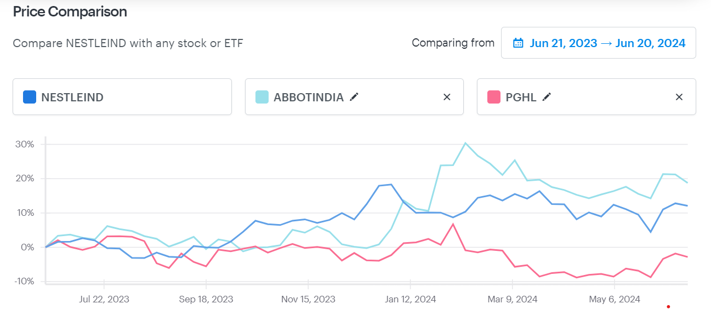This screenshot has width=711, height=321.
Task: Click the dark blue NESTLEIND color swatch
Action: [30, 97]
